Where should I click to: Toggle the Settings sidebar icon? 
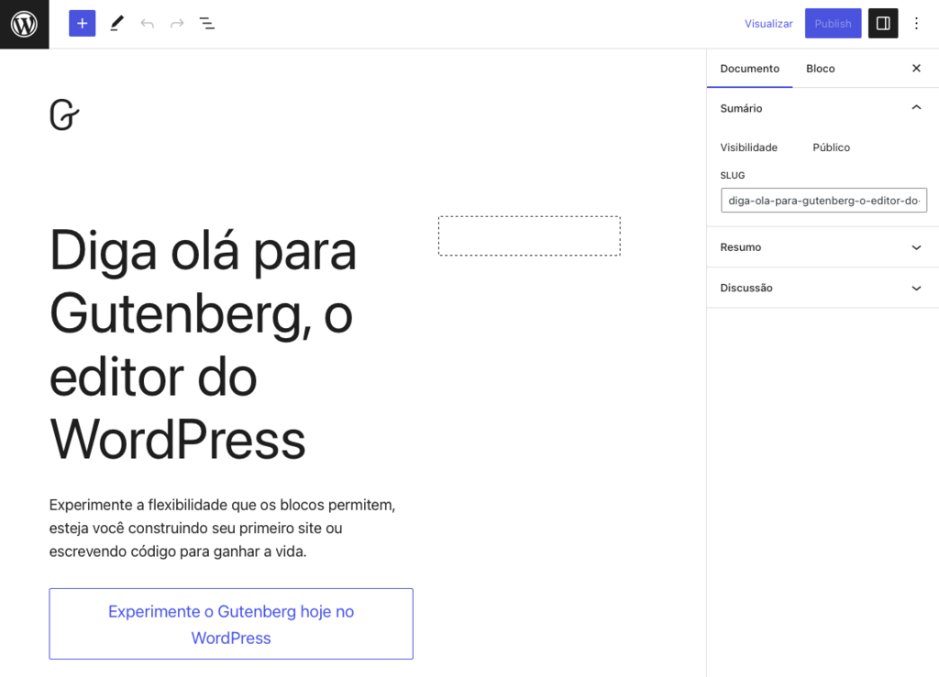click(x=882, y=23)
